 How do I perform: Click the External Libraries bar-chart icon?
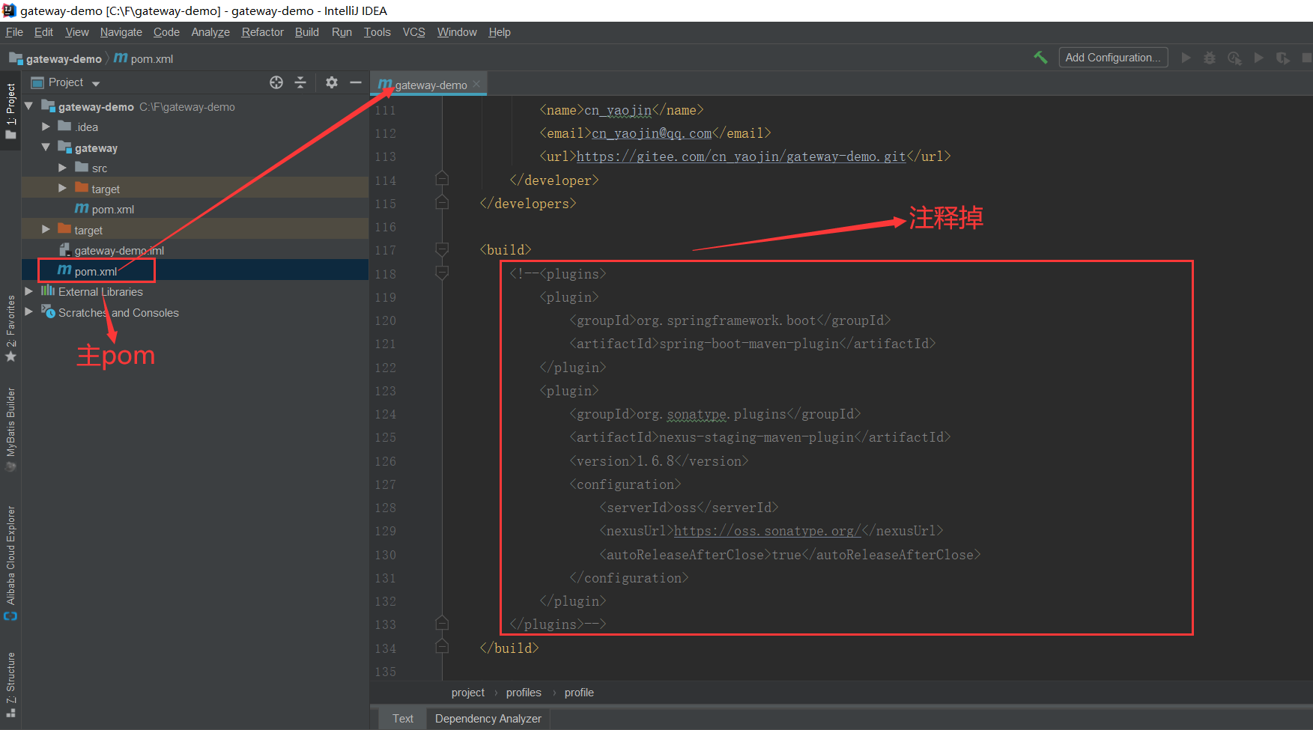click(48, 291)
